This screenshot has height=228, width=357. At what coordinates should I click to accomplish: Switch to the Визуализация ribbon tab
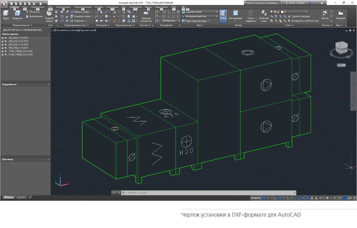coord(63,7)
